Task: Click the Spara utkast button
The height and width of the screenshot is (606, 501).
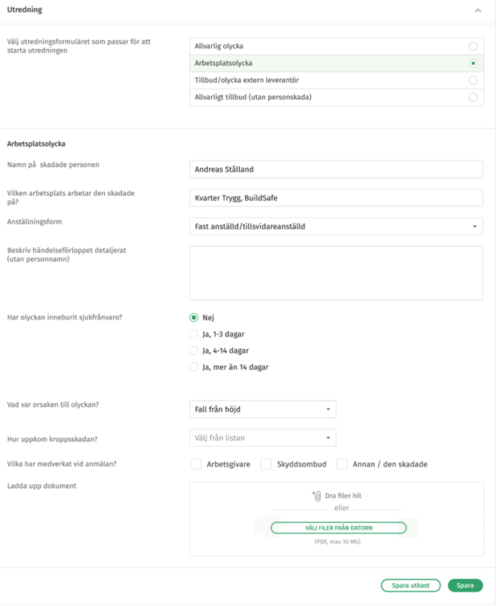Action: coord(410,585)
